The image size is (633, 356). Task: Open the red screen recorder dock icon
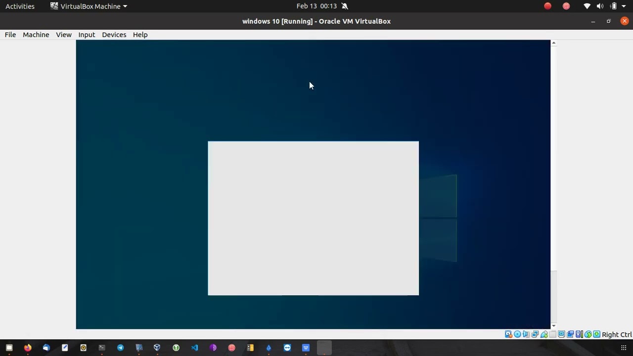coord(231,348)
